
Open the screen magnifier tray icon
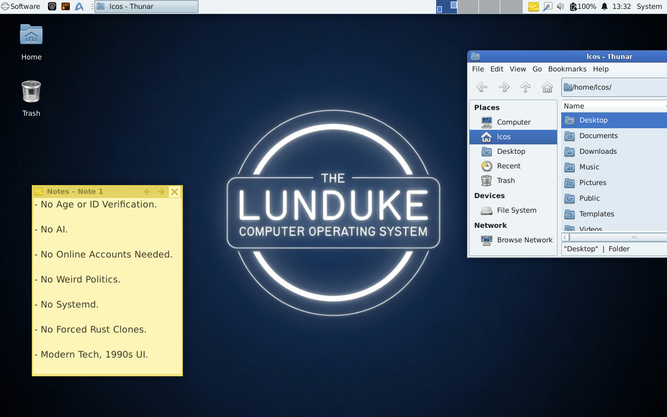(x=547, y=7)
